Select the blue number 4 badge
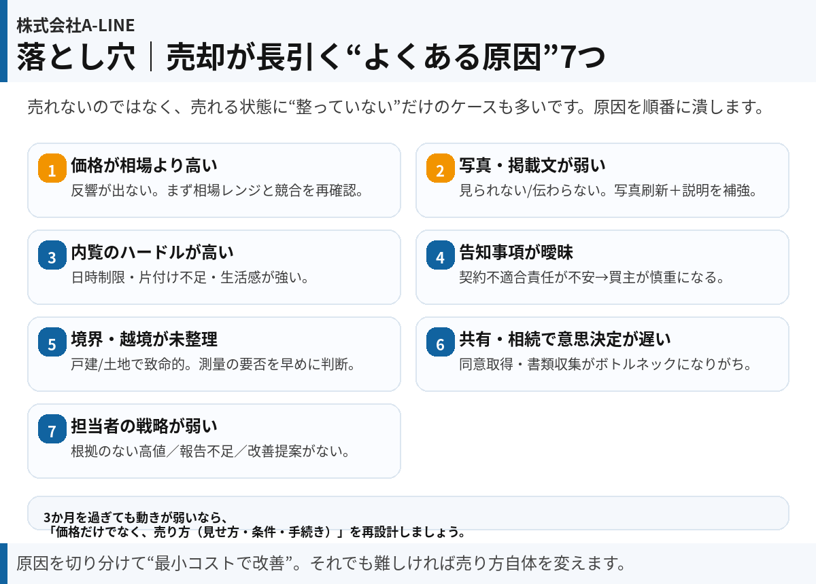Screen dimensions: 816x584 pyautogui.click(x=440, y=255)
